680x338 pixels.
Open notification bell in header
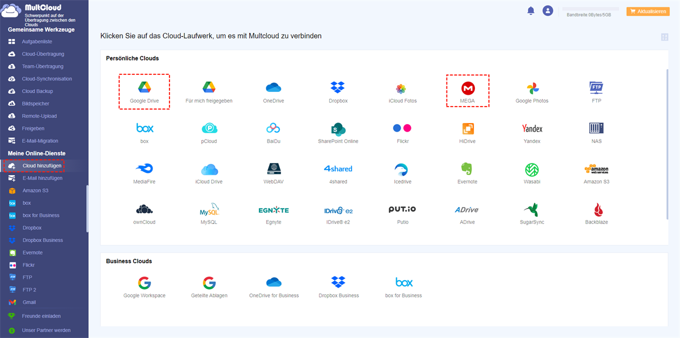coord(531,11)
